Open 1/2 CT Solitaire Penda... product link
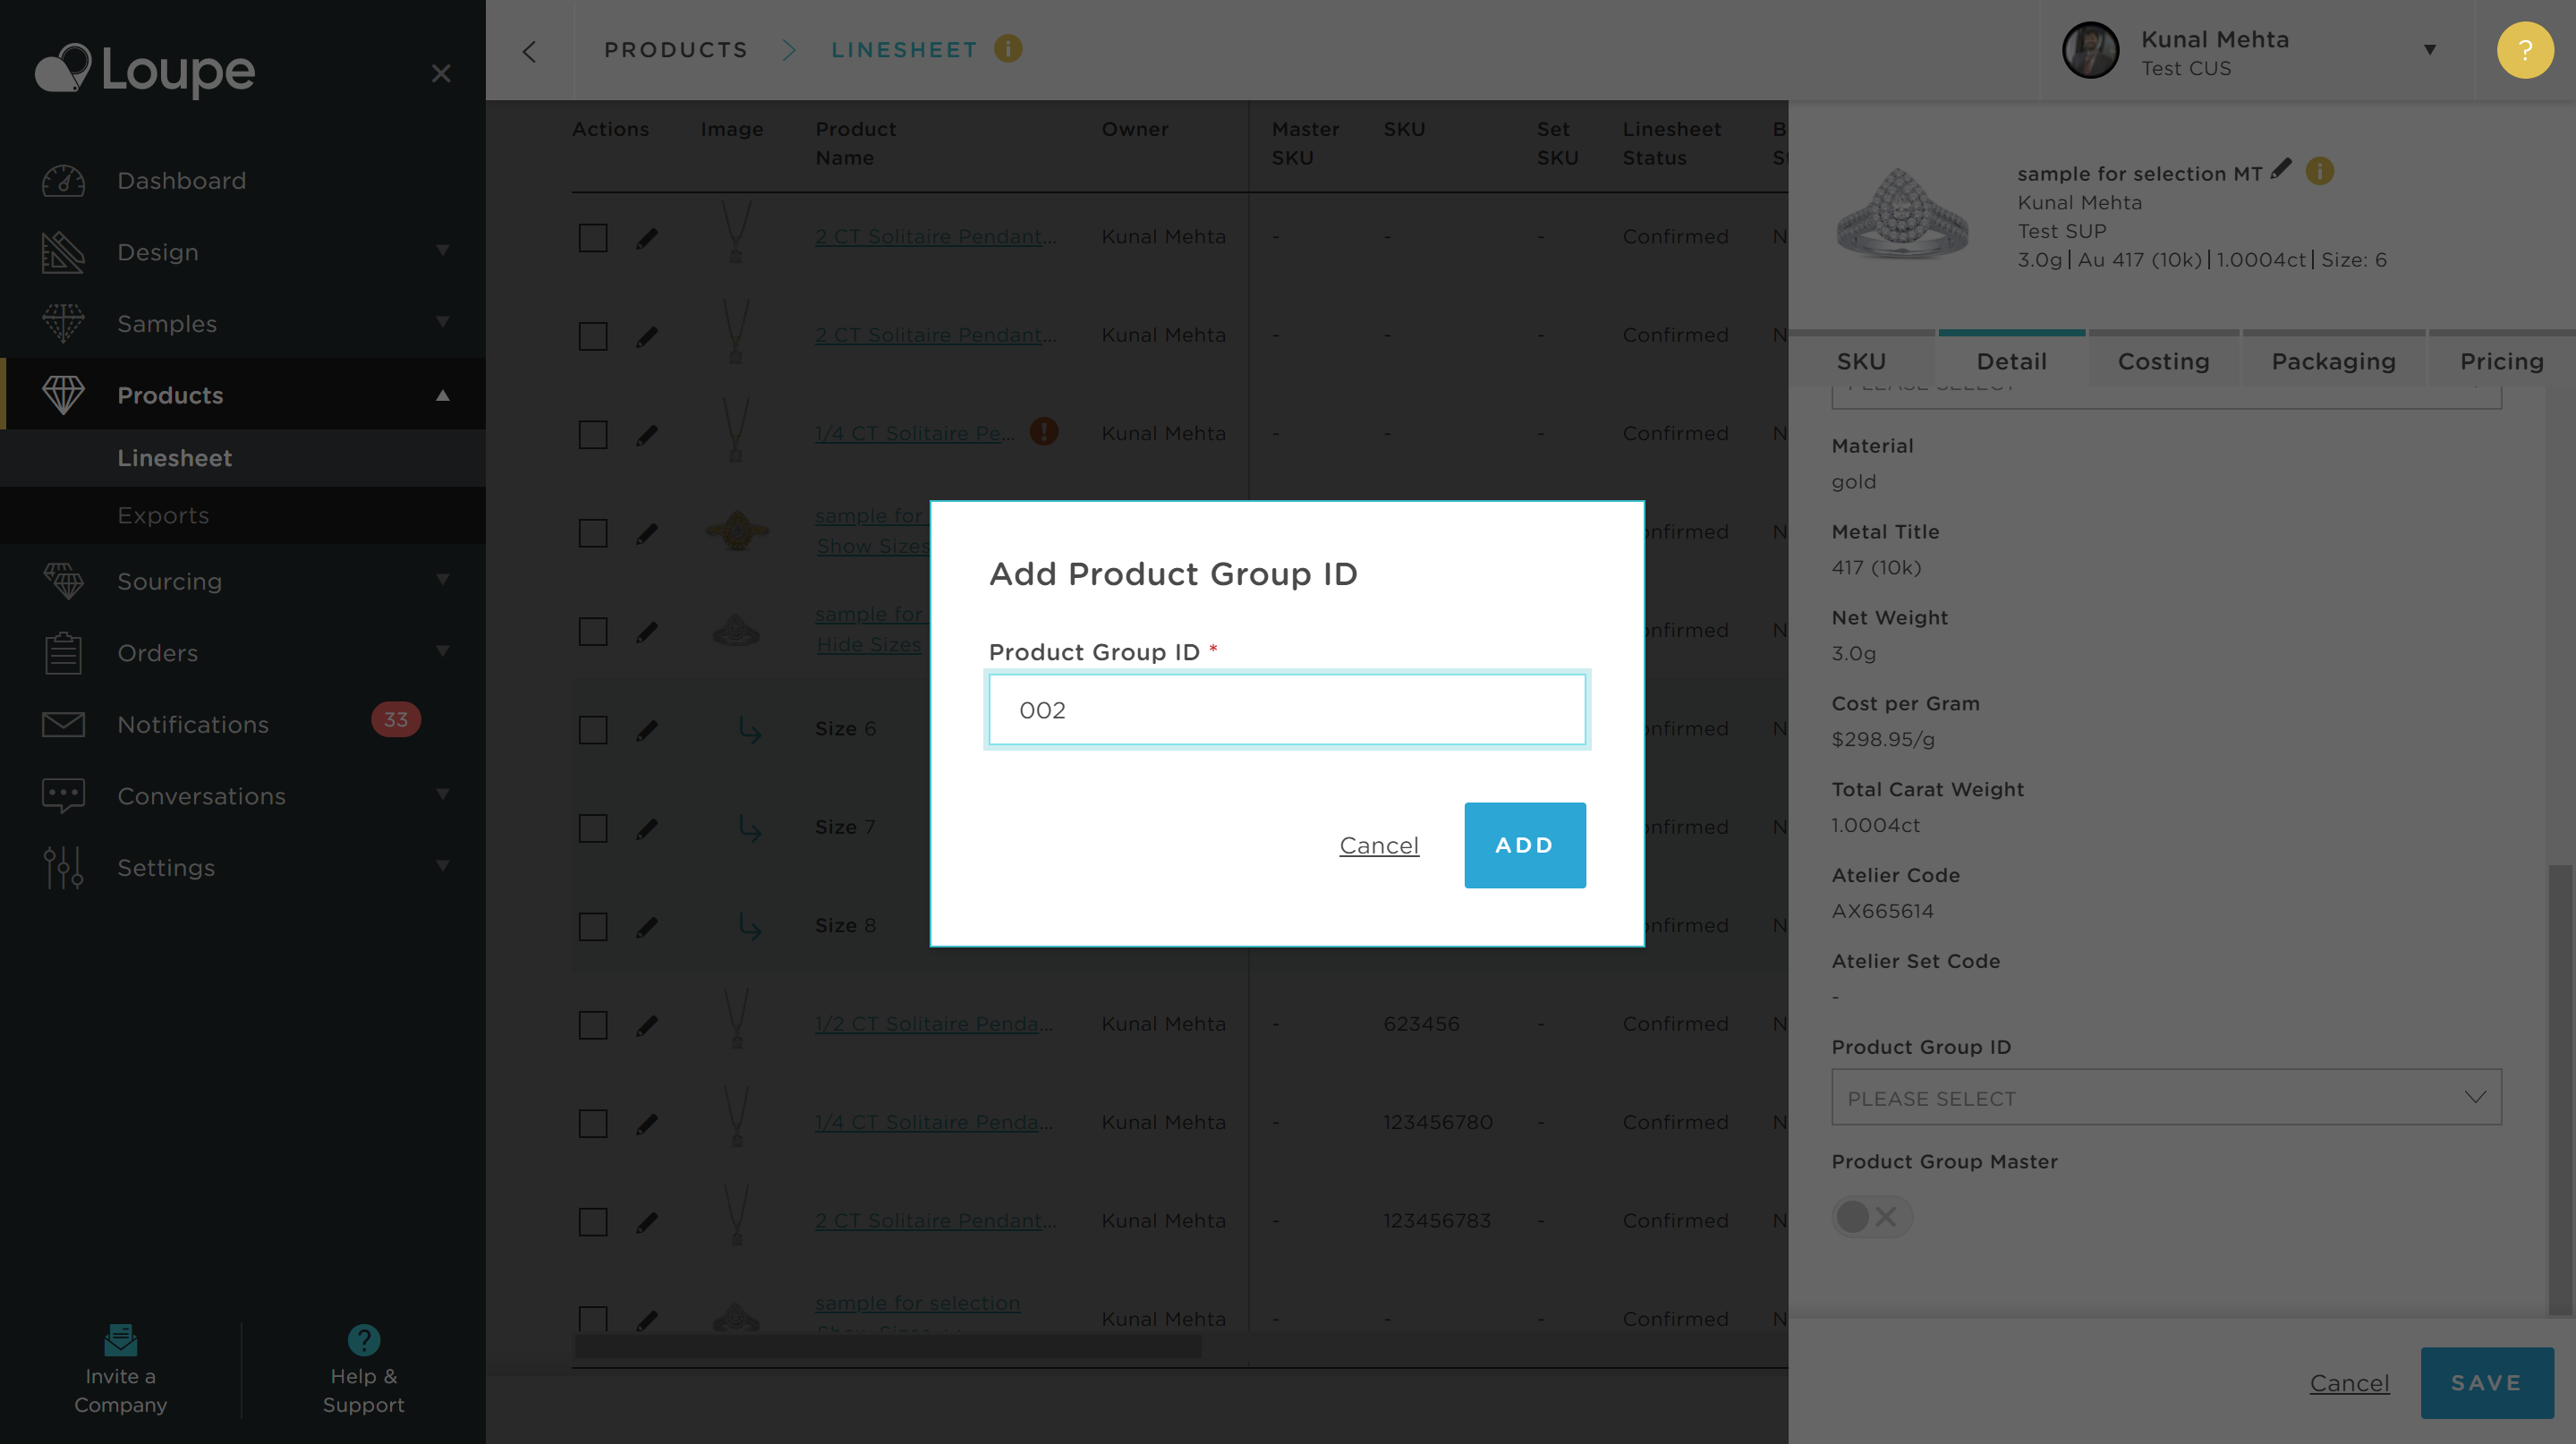Image resolution: width=2576 pixels, height=1444 pixels. (x=933, y=1024)
